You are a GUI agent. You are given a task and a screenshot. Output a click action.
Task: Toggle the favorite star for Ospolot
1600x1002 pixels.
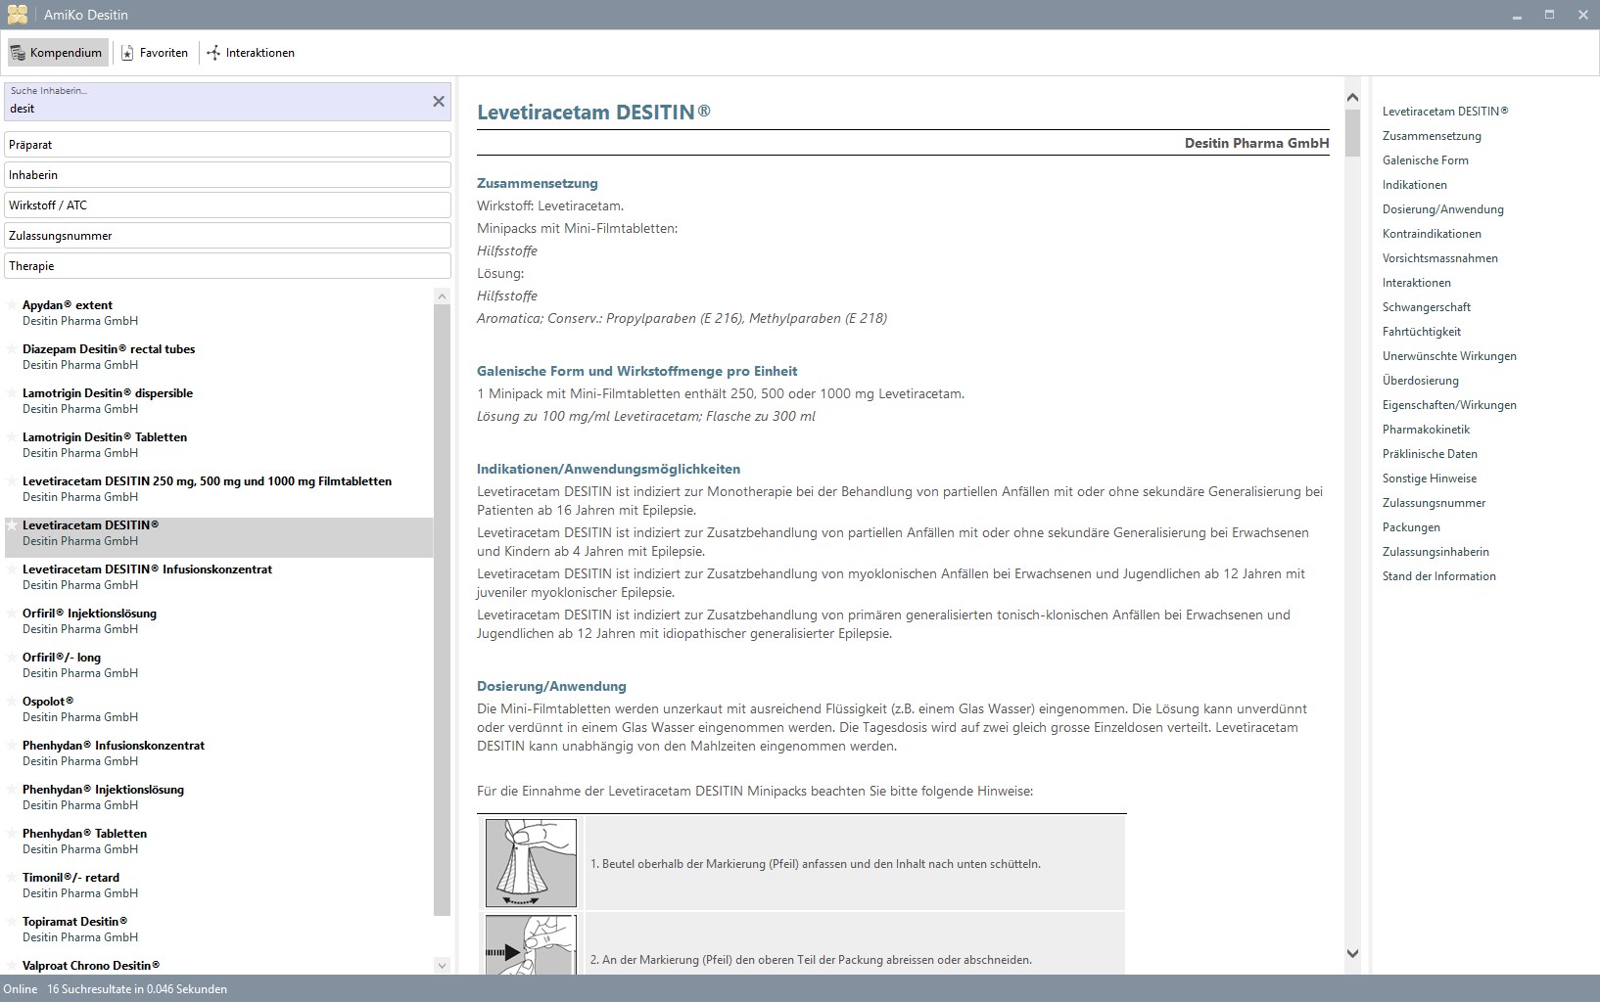pos(12,701)
